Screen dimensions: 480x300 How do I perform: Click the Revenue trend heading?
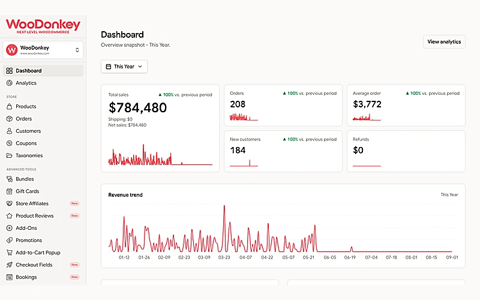(x=125, y=195)
